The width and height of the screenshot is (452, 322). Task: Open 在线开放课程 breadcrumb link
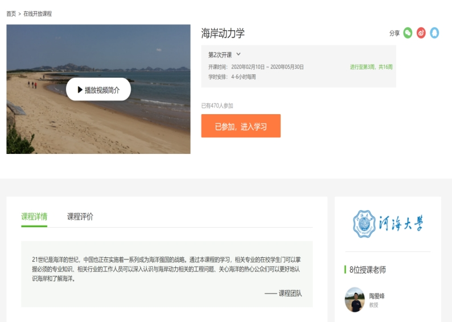38,14
